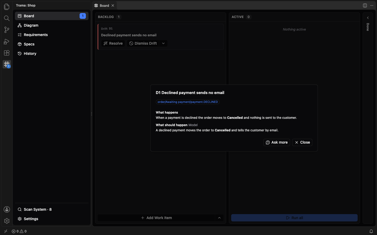377x235 pixels.
Task: Open editor More Actions ellipsis
Action: click(x=372, y=5)
